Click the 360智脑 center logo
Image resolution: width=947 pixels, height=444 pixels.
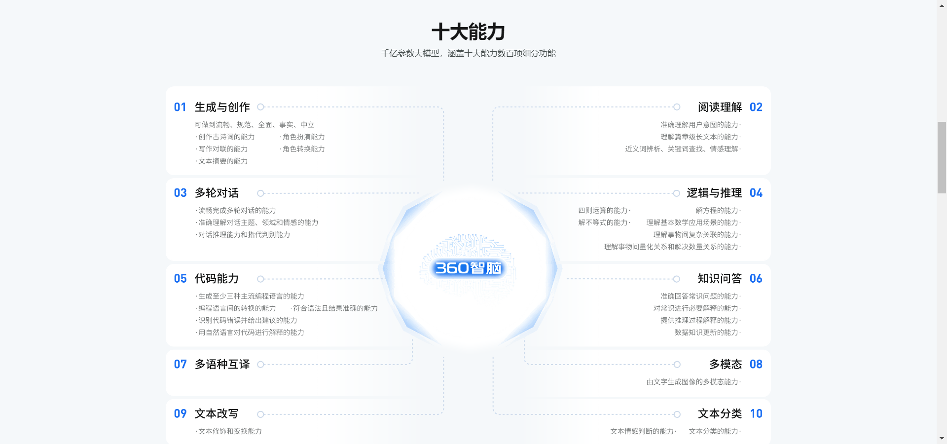(x=468, y=268)
